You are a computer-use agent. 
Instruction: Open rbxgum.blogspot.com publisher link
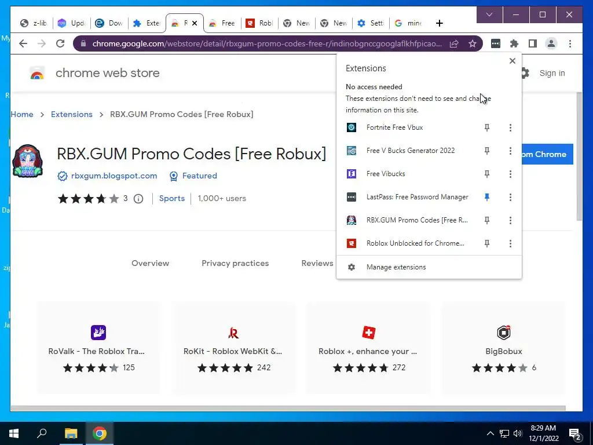[x=114, y=176]
